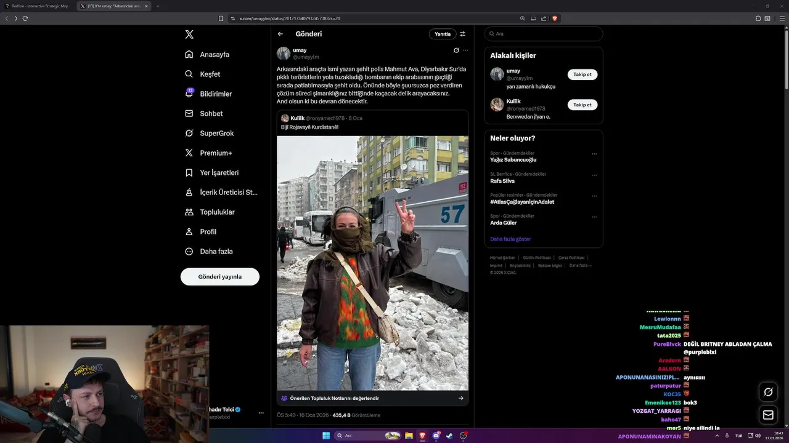This screenshot has height=443, width=789.
Task: Close the X post browser tab
Action: [x=146, y=6]
